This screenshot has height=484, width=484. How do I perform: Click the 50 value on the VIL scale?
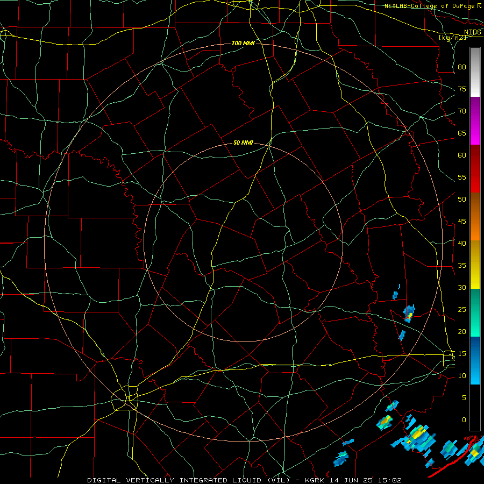point(462,200)
